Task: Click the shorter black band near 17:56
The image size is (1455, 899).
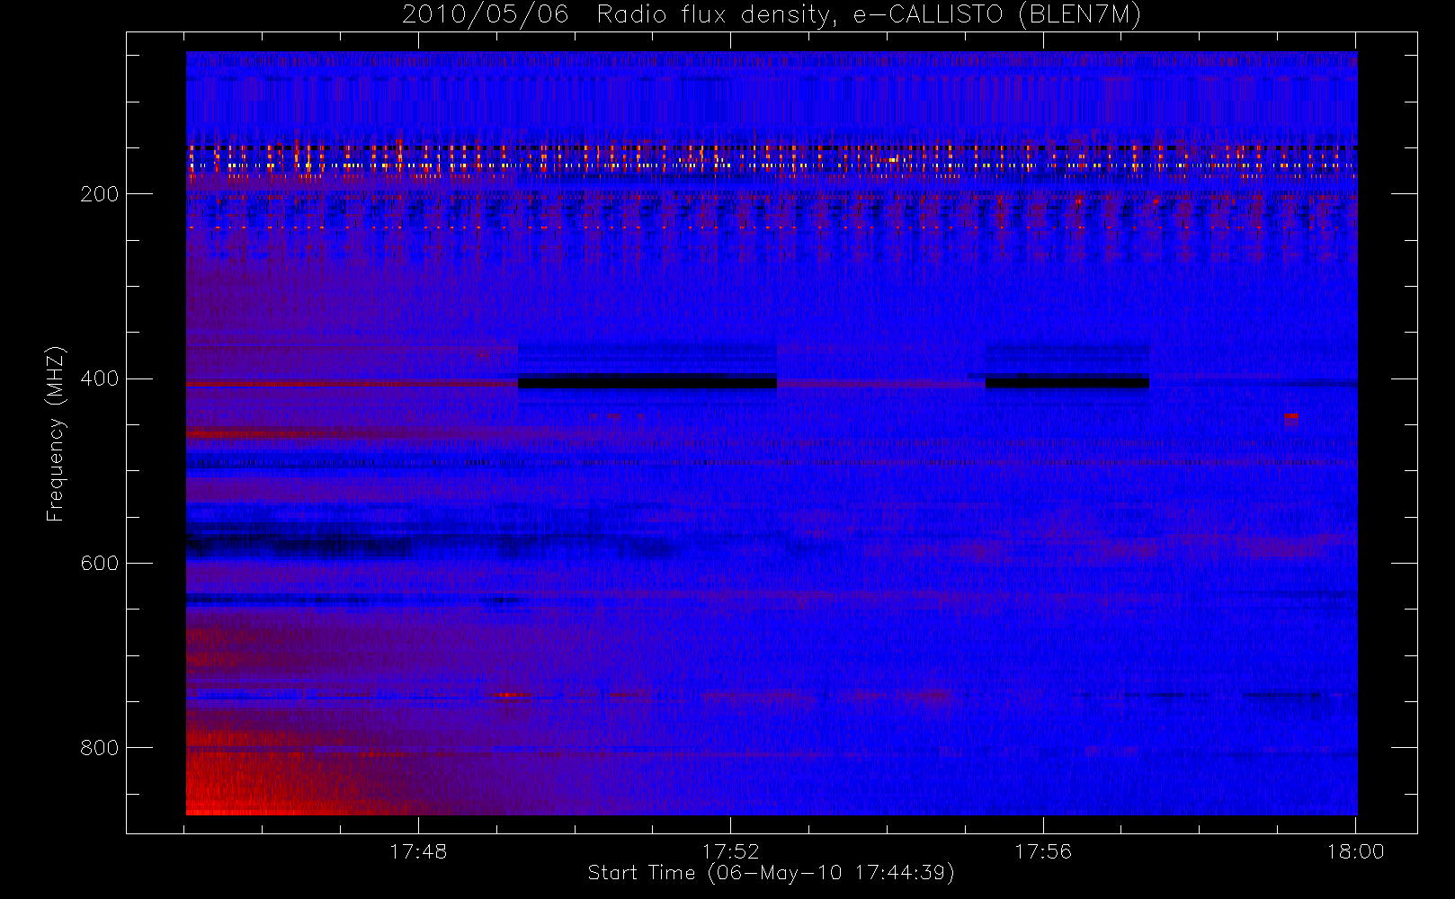Action: coord(1067,382)
